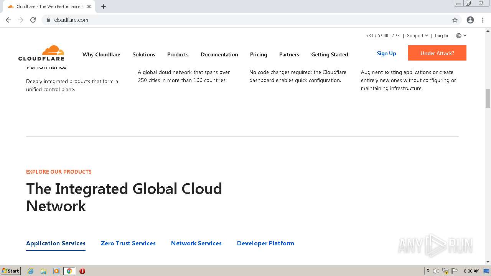491x276 pixels.
Task: Open the Windows Start menu
Action: pos(11,271)
